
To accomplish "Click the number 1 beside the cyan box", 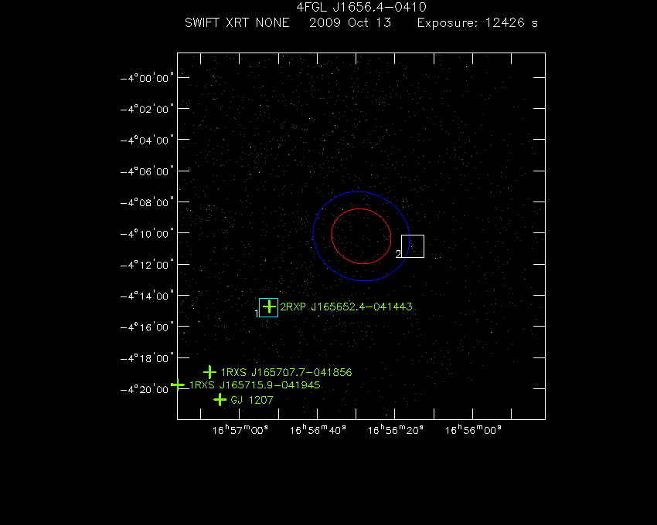I will pos(257,313).
